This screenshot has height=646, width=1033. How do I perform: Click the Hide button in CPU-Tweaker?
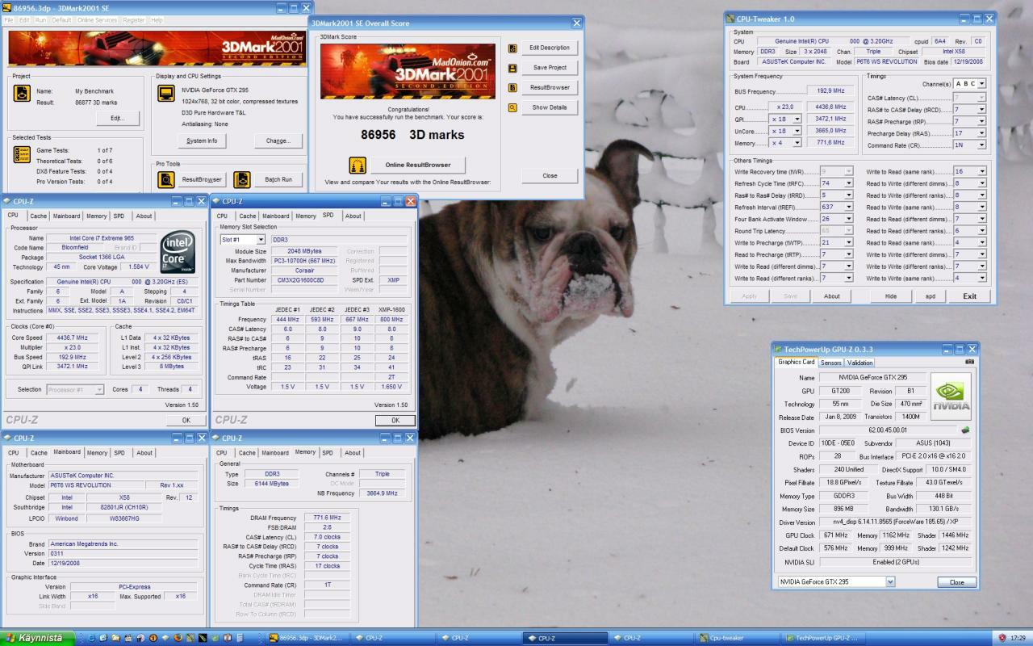[890, 296]
